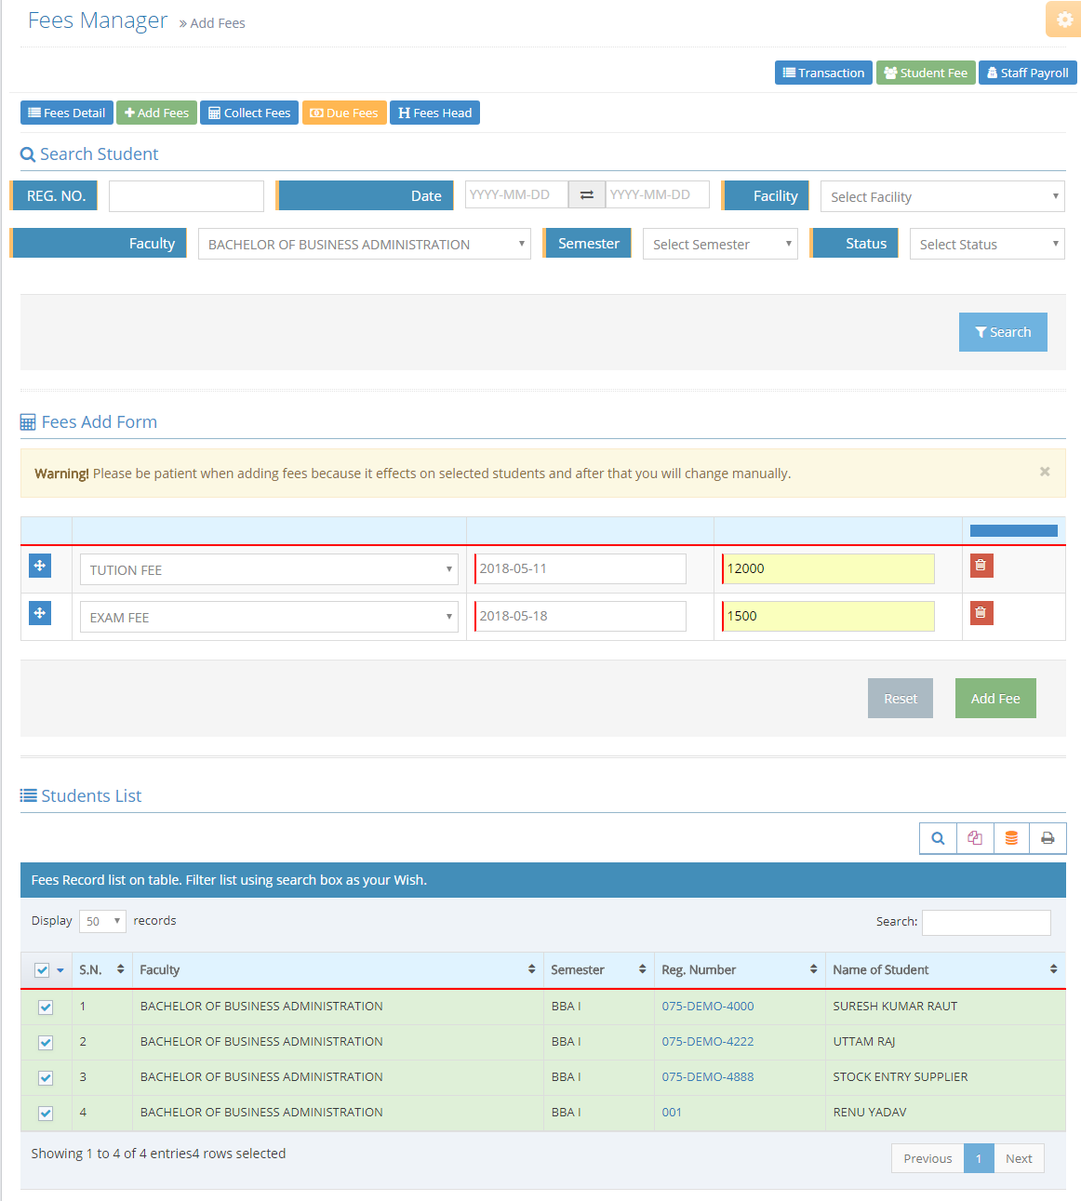Image resolution: width=1081 pixels, height=1201 pixels.
Task: Click the move handle on TUTION FEE row
Action: 40,566
